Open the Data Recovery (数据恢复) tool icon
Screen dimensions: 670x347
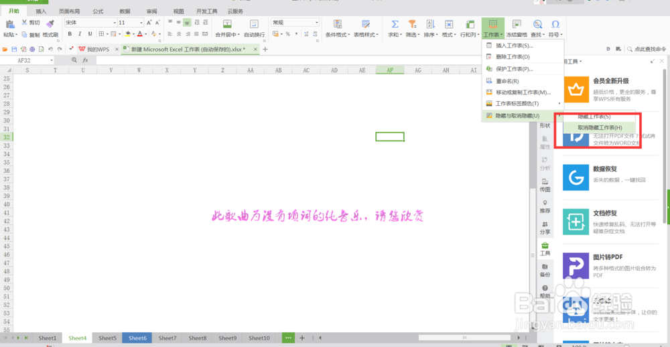pos(576,178)
